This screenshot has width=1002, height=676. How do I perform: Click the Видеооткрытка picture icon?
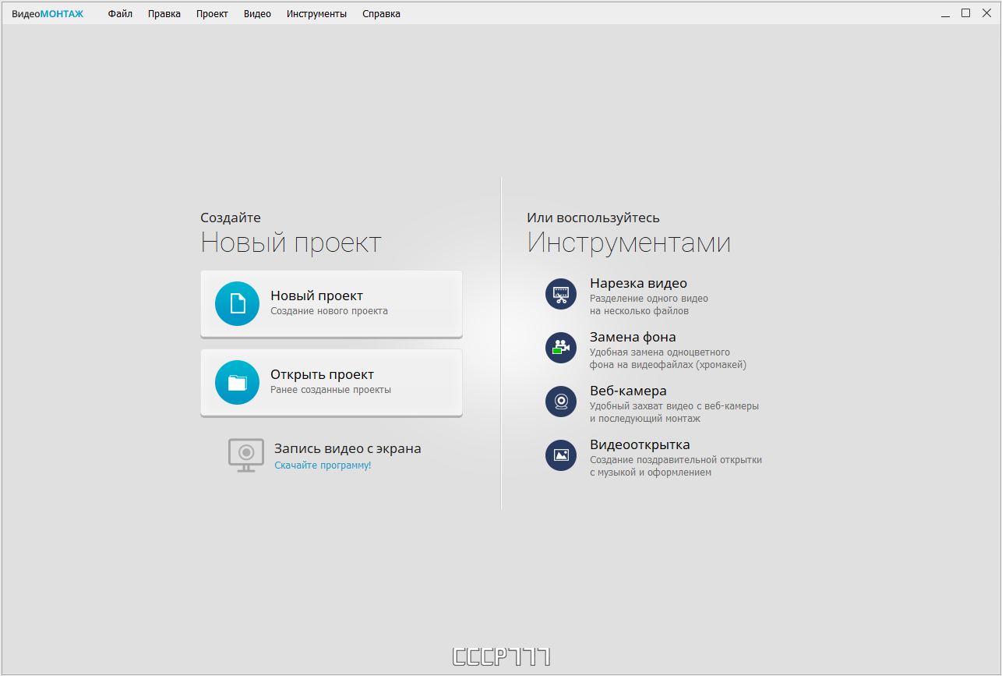click(561, 455)
